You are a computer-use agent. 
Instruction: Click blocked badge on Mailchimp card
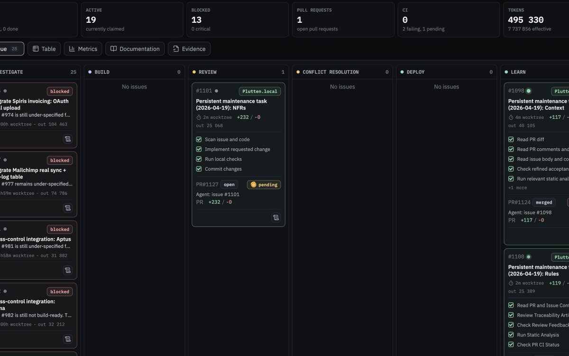[x=60, y=160]
